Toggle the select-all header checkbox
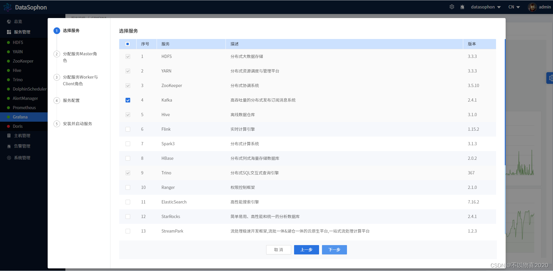Viewport: 553px width, 271px height. (128, 44)
